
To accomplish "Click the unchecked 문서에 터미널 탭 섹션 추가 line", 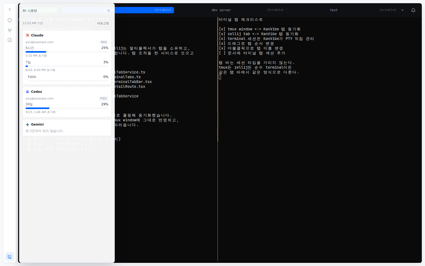I will [x=252, y=53].
